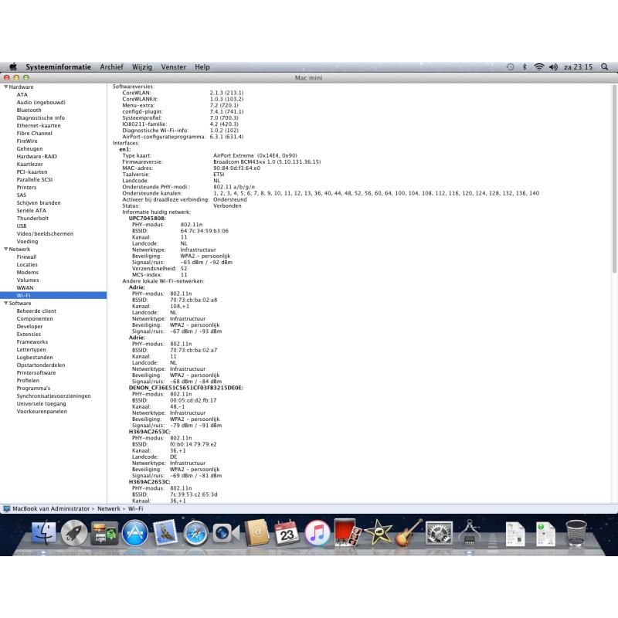618x618 pixels.
Task: Click the za 23:15 clock
Action: pyautogui.click(x=578, y=67)
